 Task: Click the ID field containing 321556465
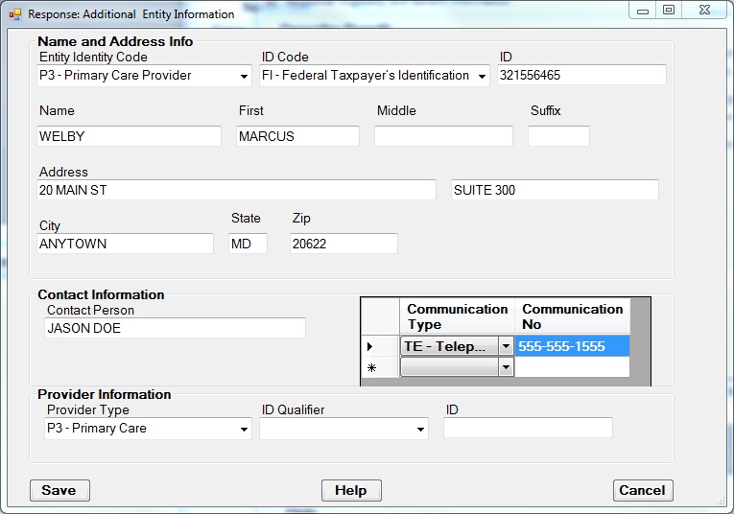click(581, 76)
